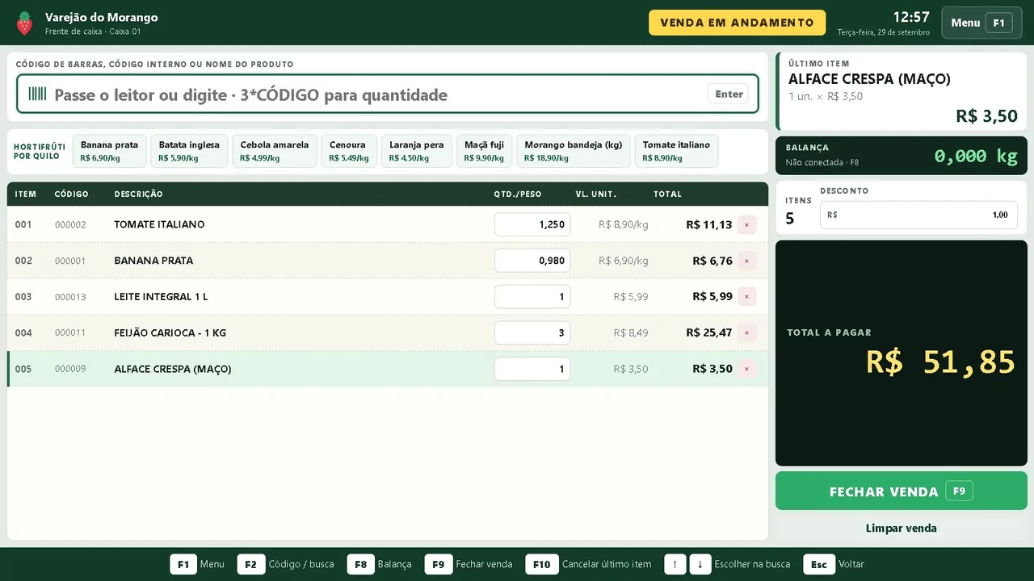Remove the Banana Prata row with its × button
This screenshot has height=581, width=1034.
pos(746,261)
